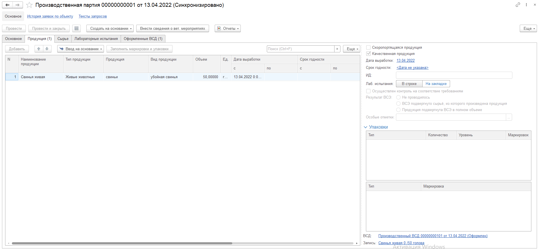Viewport: 539px width, 249px height.
Task: Select radio option Не проводилось
Action: pos(398,97)
